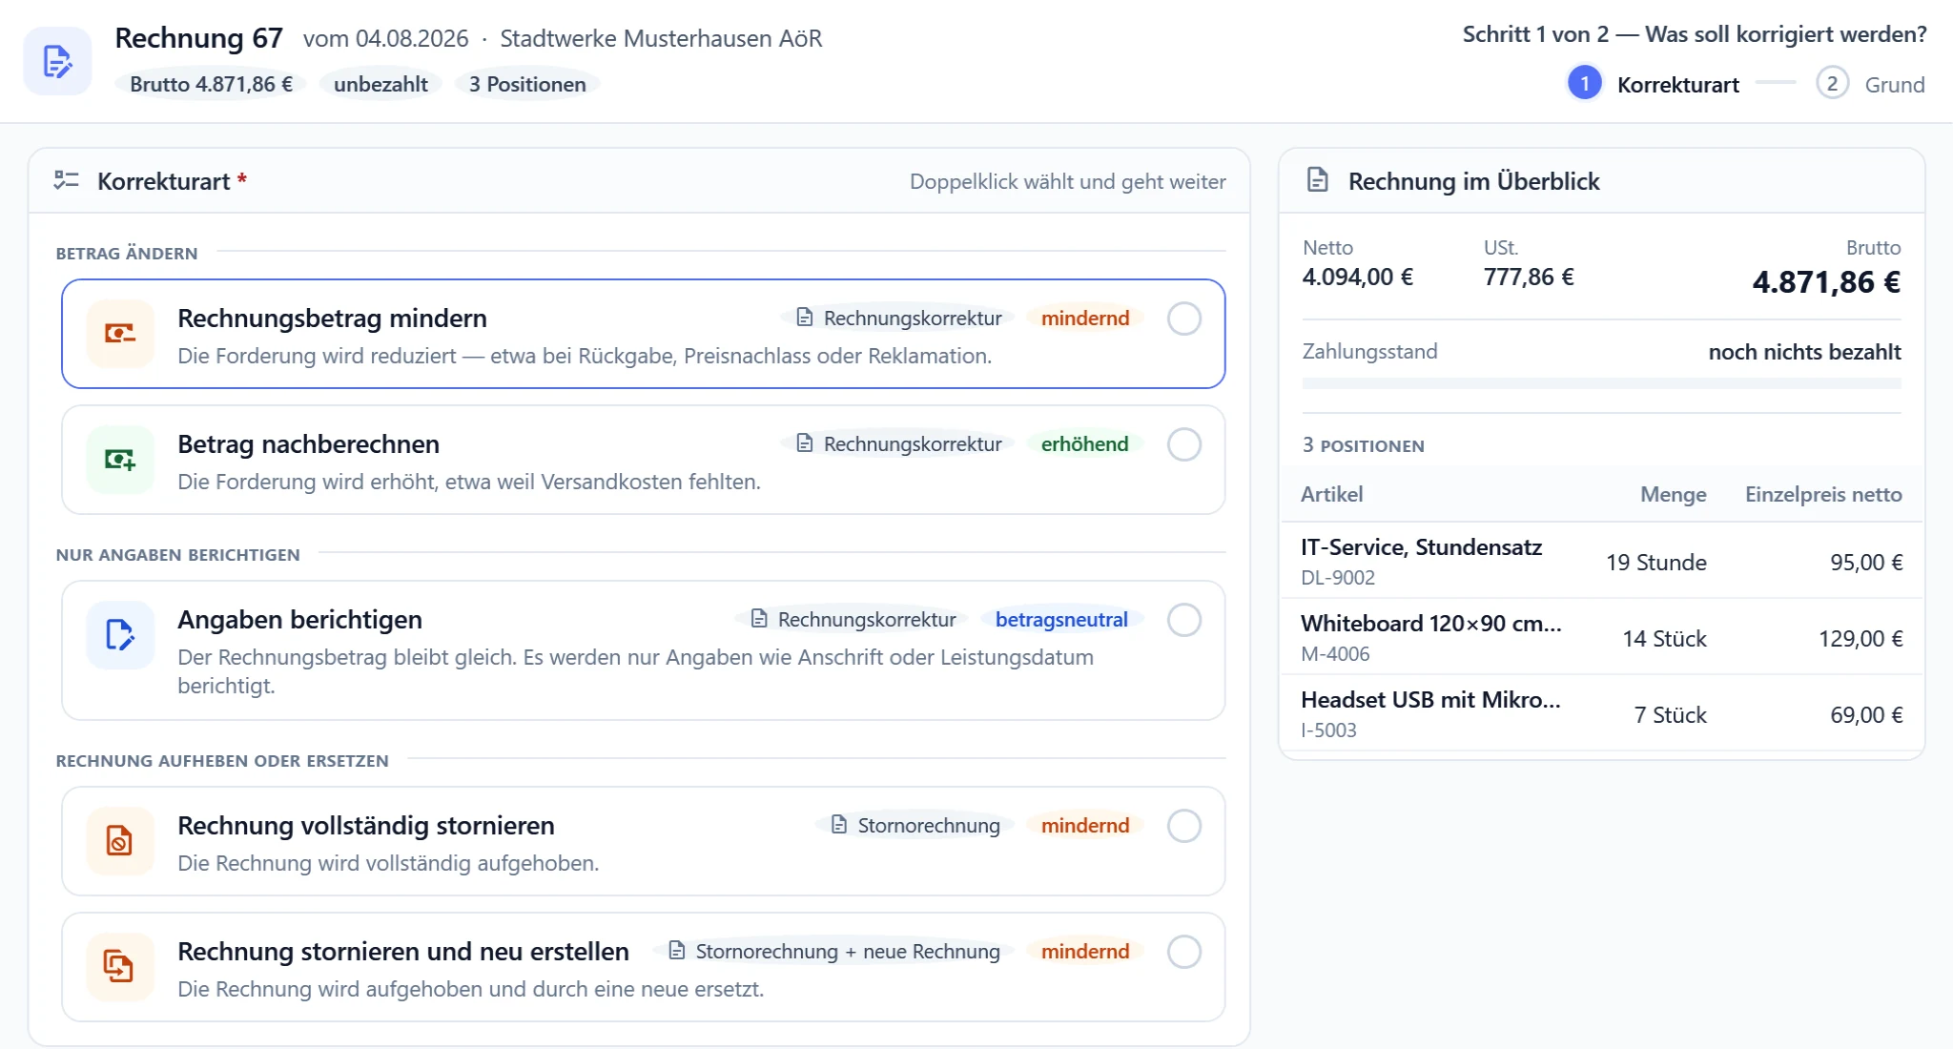Click the blue Angaben berichtigen edit icon
Screen dimensions: 1953x1049
click(120, 635)
